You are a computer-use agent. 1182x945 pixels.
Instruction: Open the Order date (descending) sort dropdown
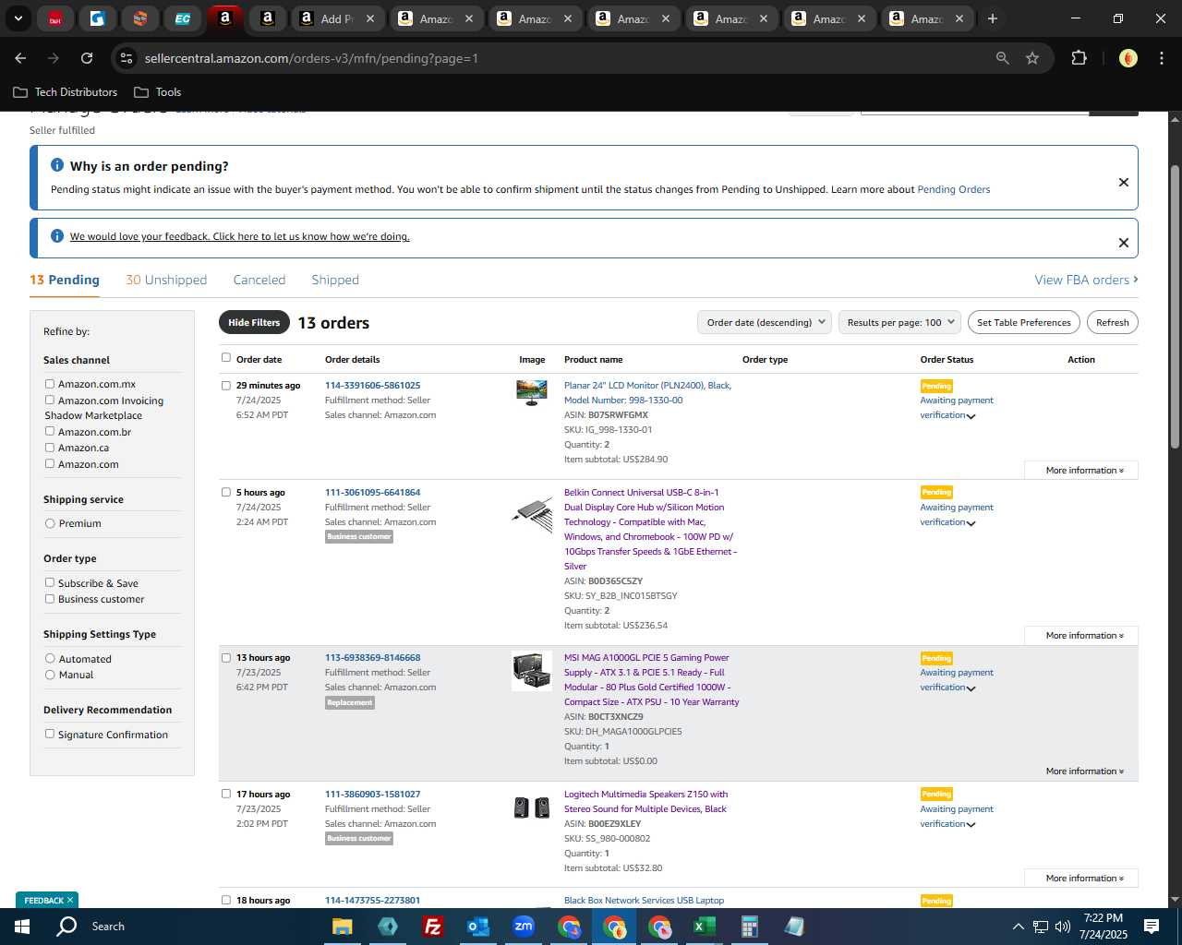pyautogui.click(x=764, y=322)
